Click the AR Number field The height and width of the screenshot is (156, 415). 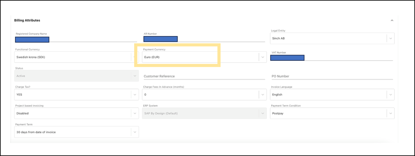[x=204, y=39]
